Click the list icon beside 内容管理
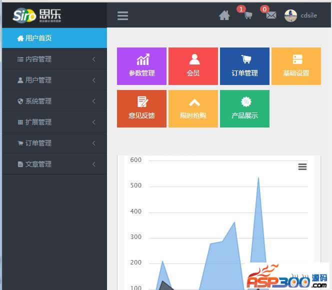This screenshot has width=332, height=290. click(x=20, y=59)
